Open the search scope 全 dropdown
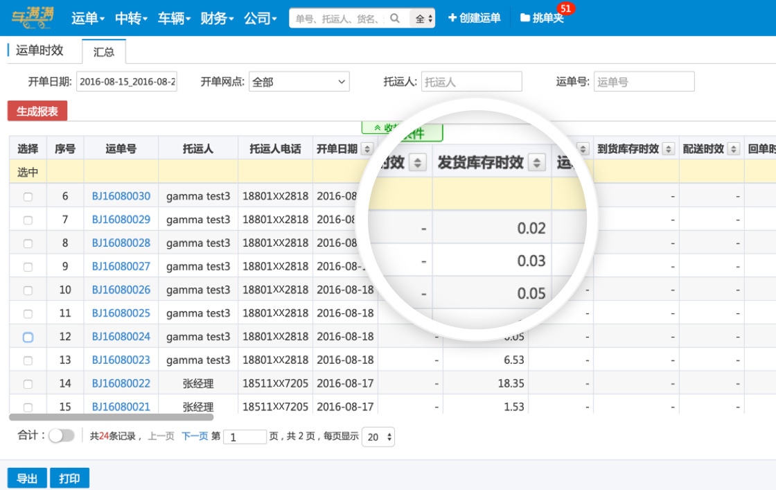This screenshot has height=490, width=776. 424,19
